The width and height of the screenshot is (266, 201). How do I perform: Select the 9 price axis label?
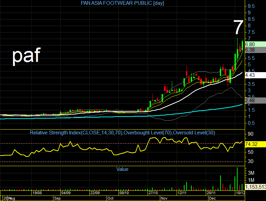tap(249, 13)
